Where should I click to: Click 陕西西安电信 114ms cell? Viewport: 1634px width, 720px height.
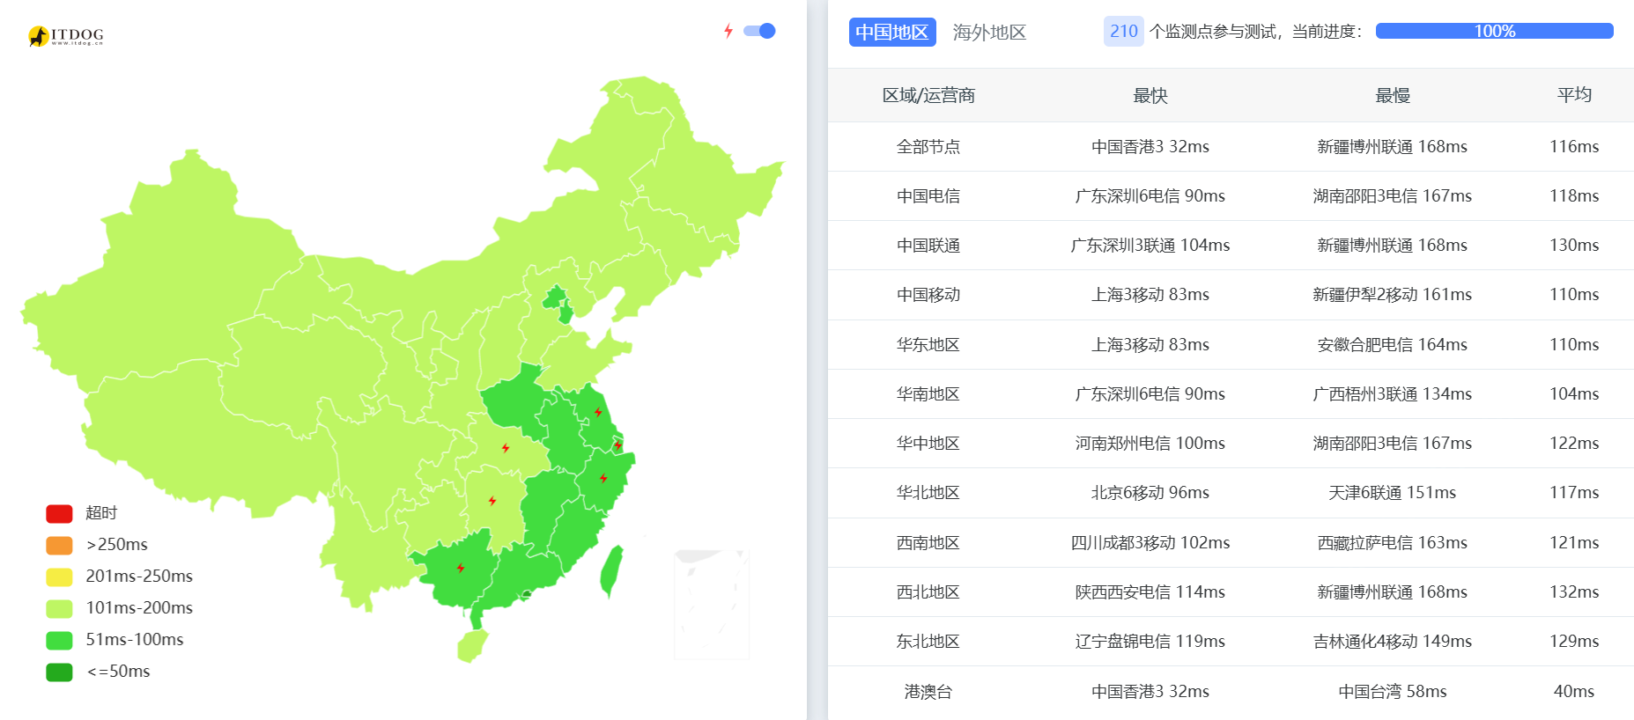click(x=1150, y=592)
